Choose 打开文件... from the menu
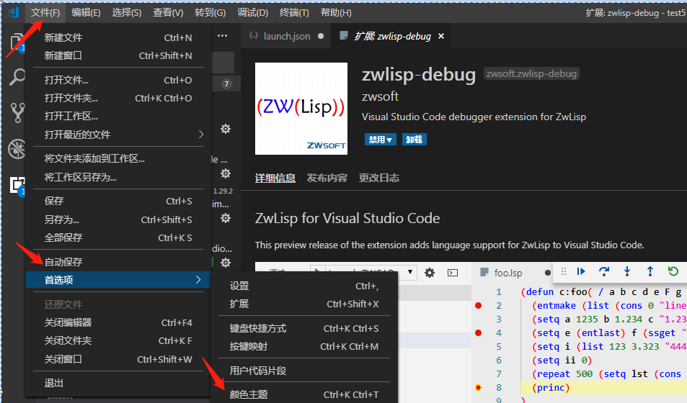Image resolution: width=687 pixels, height=403 pixels. [x=118, y=80]
